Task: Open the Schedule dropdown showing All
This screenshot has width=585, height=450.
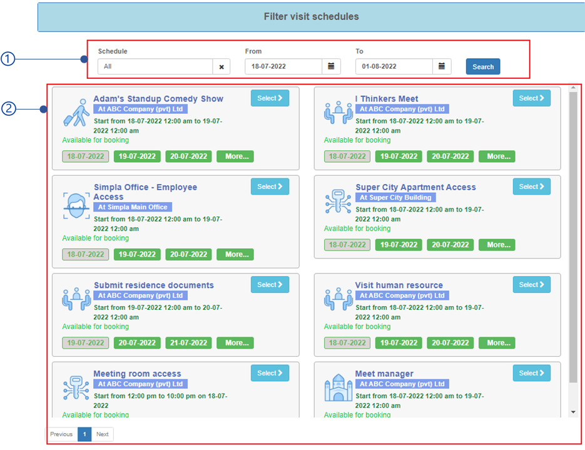Action: click(155, 66)
